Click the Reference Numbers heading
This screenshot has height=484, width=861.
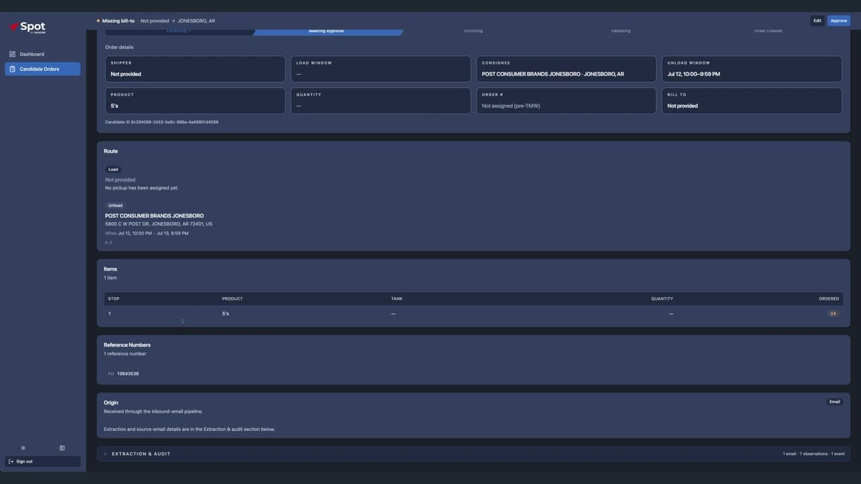point(127,345)
